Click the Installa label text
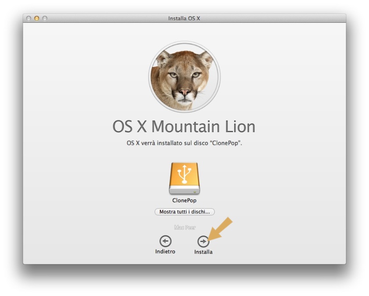This screenshot has height=296, width=369. click(x=203, y=252)
